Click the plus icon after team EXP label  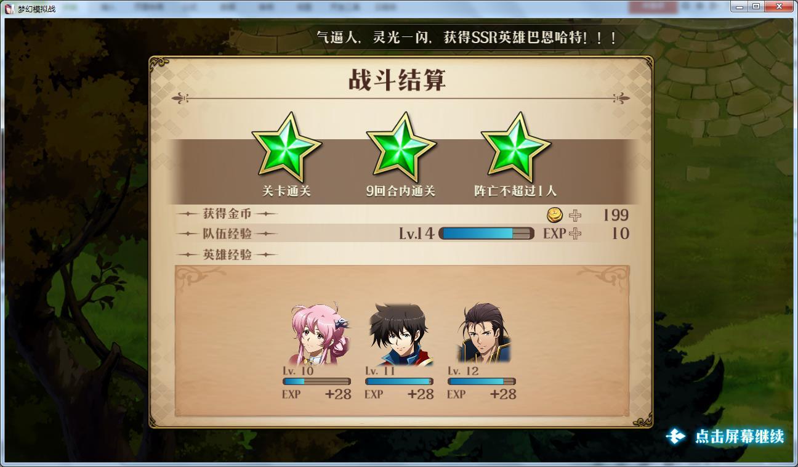click(574, 233)
